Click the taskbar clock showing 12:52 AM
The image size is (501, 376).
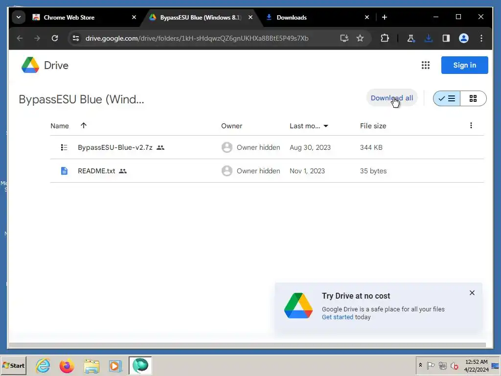476,365
